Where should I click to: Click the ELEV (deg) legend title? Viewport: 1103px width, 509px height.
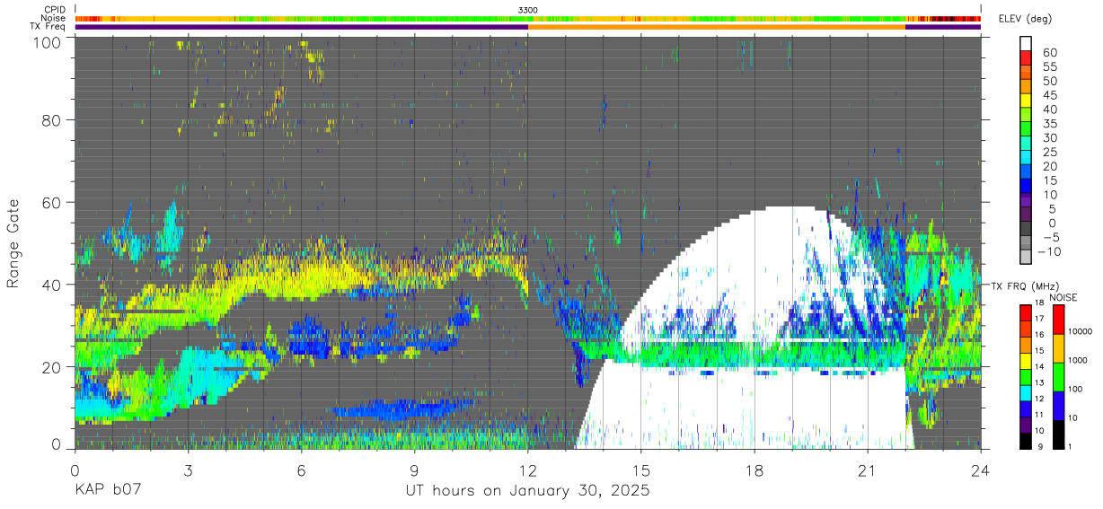tap(1026, 19)
